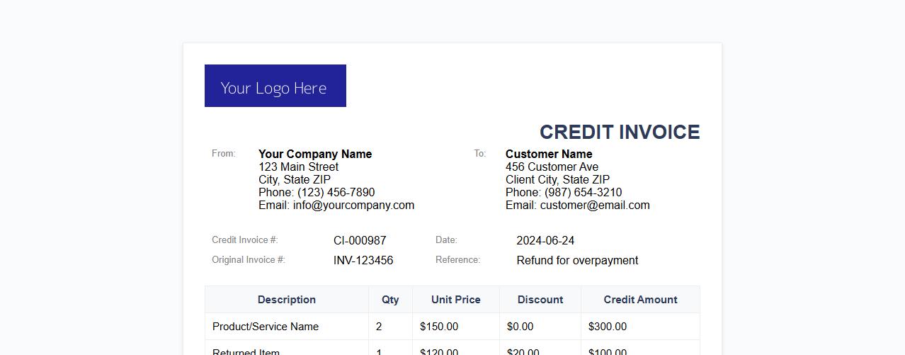905x355 pixels.
Task: Click Your Company Name text
Action: [x=315, y=154]
